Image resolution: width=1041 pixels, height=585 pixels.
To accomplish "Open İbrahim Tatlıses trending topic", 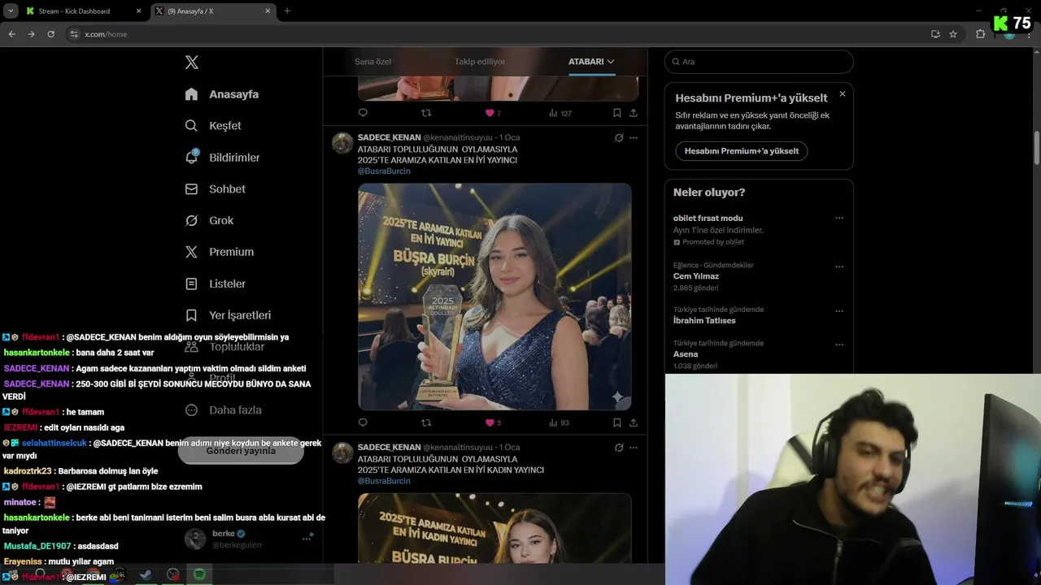I will tap(704, 321).
